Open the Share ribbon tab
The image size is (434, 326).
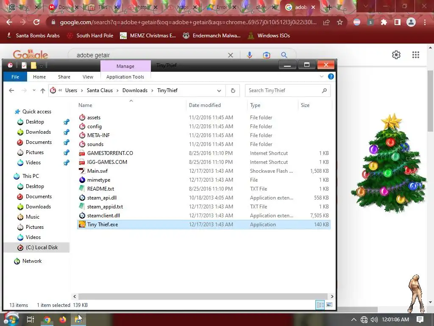click(x=64, y=77)
